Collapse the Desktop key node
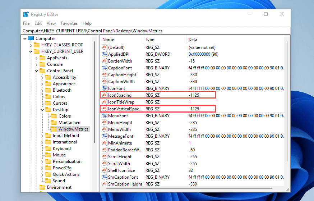Screen dimensions: 314x201 42,110
